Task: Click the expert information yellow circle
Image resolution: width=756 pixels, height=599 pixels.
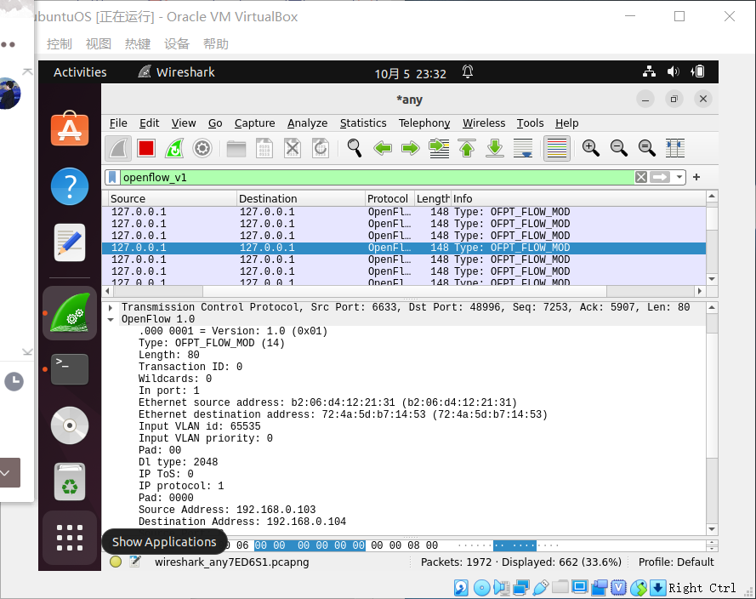Action: (x=116, y=562)
